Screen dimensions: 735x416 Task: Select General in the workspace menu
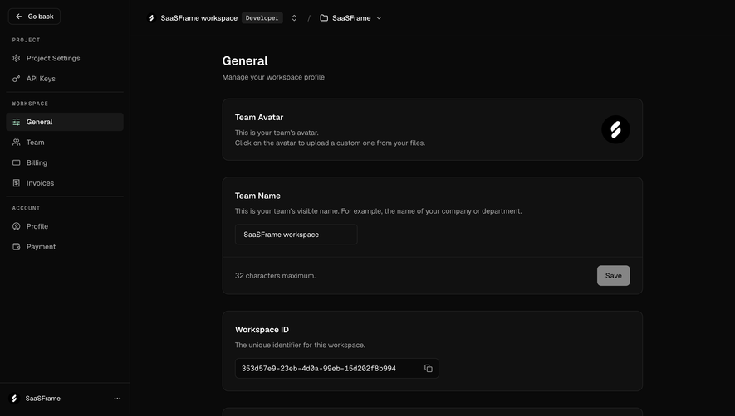65,122
